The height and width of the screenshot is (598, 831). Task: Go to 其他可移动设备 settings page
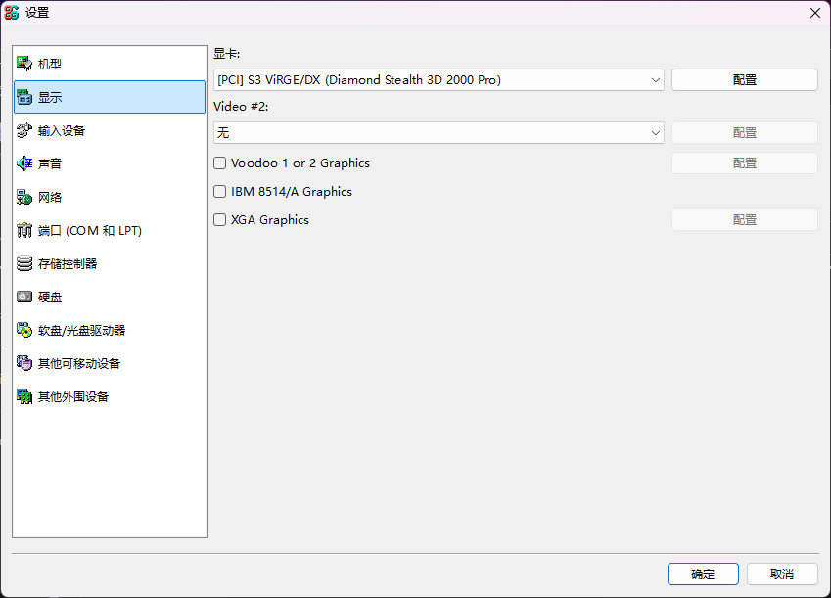(x=78, y=363)
